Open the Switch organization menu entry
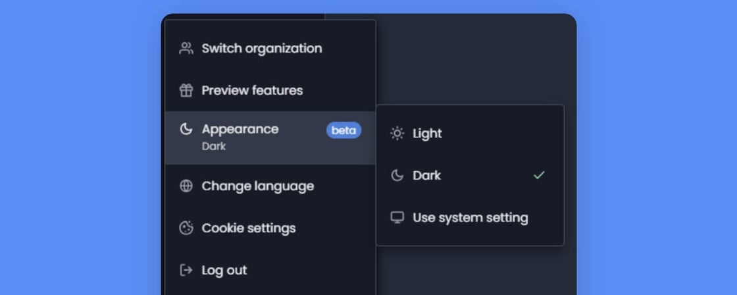This screenshot has height=295, width=737. tap(261, 48)
